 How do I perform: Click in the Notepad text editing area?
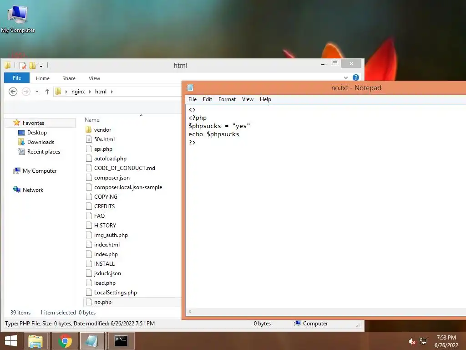pos(326,206)
